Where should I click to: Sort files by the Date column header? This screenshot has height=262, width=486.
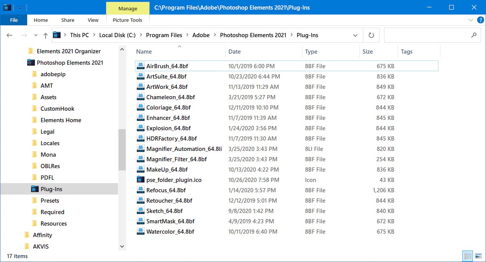pyautogui.click(x=235, y=52)
